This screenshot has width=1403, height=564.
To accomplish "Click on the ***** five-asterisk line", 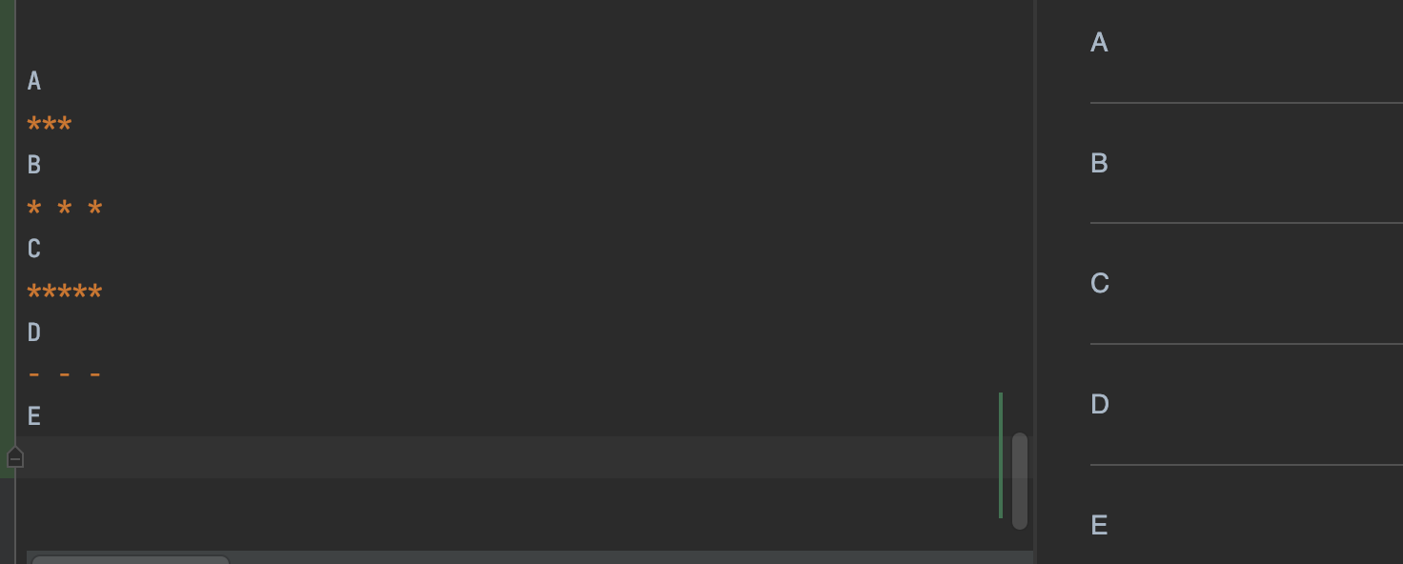I will click(65, 292).
